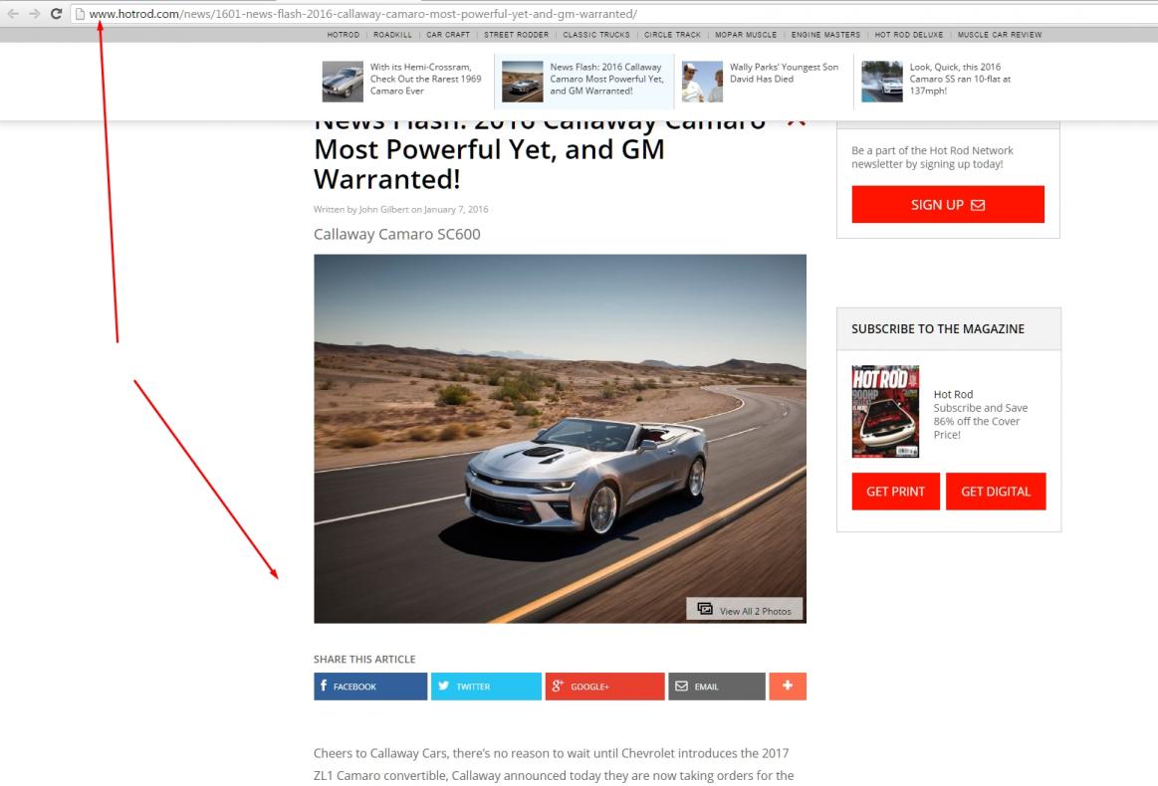Click the Facebook f logo icon
Viewport: 1158px width, 786px height.
pyautogui.click(x=324, y=686)
